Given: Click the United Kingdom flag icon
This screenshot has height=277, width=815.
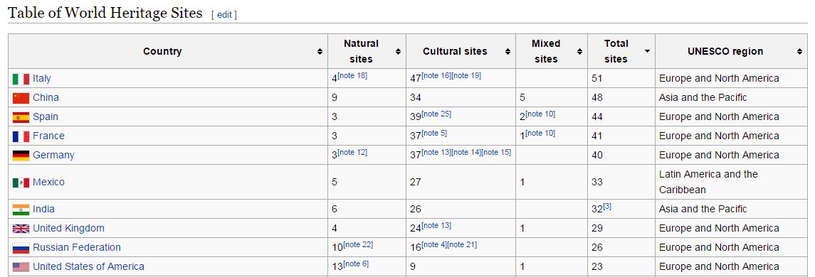Looking at the screenshot, I should click(x=21, y=229).
